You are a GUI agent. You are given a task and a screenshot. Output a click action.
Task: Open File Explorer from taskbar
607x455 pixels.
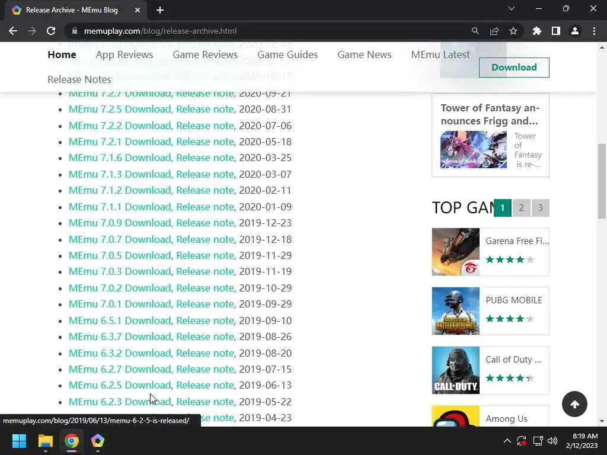click(x=45, y=441)
